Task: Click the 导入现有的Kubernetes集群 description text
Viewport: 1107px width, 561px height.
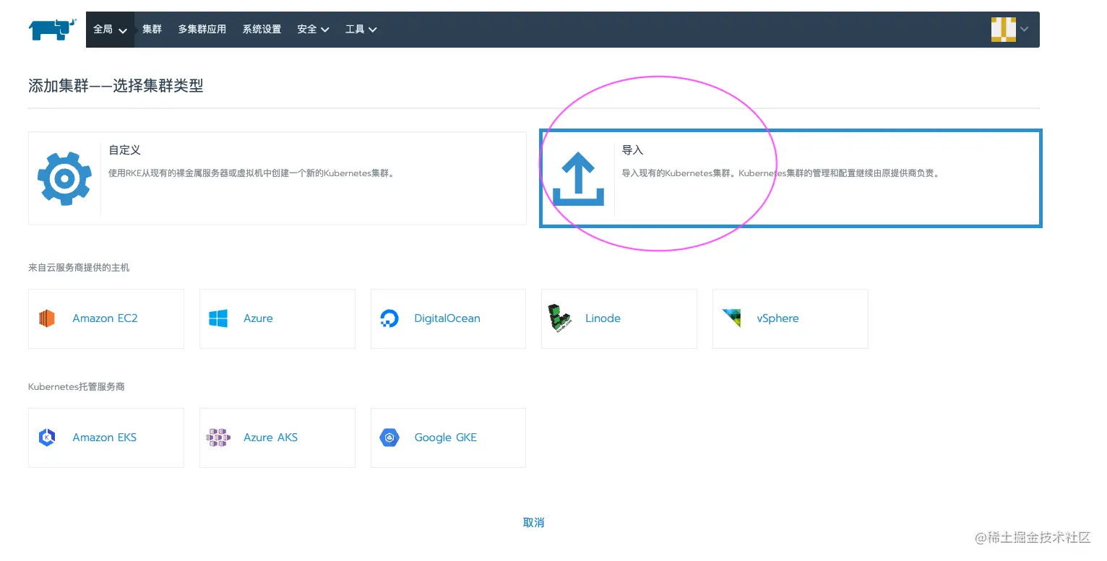Action: pyautogui.click(x=781, y=173)
